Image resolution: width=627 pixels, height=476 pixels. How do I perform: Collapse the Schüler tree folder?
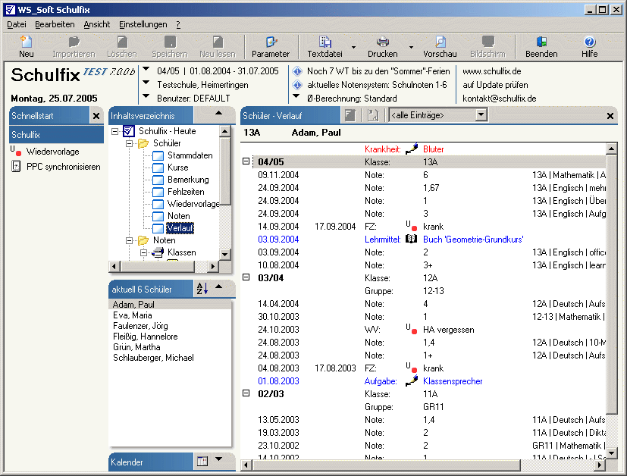130,143
